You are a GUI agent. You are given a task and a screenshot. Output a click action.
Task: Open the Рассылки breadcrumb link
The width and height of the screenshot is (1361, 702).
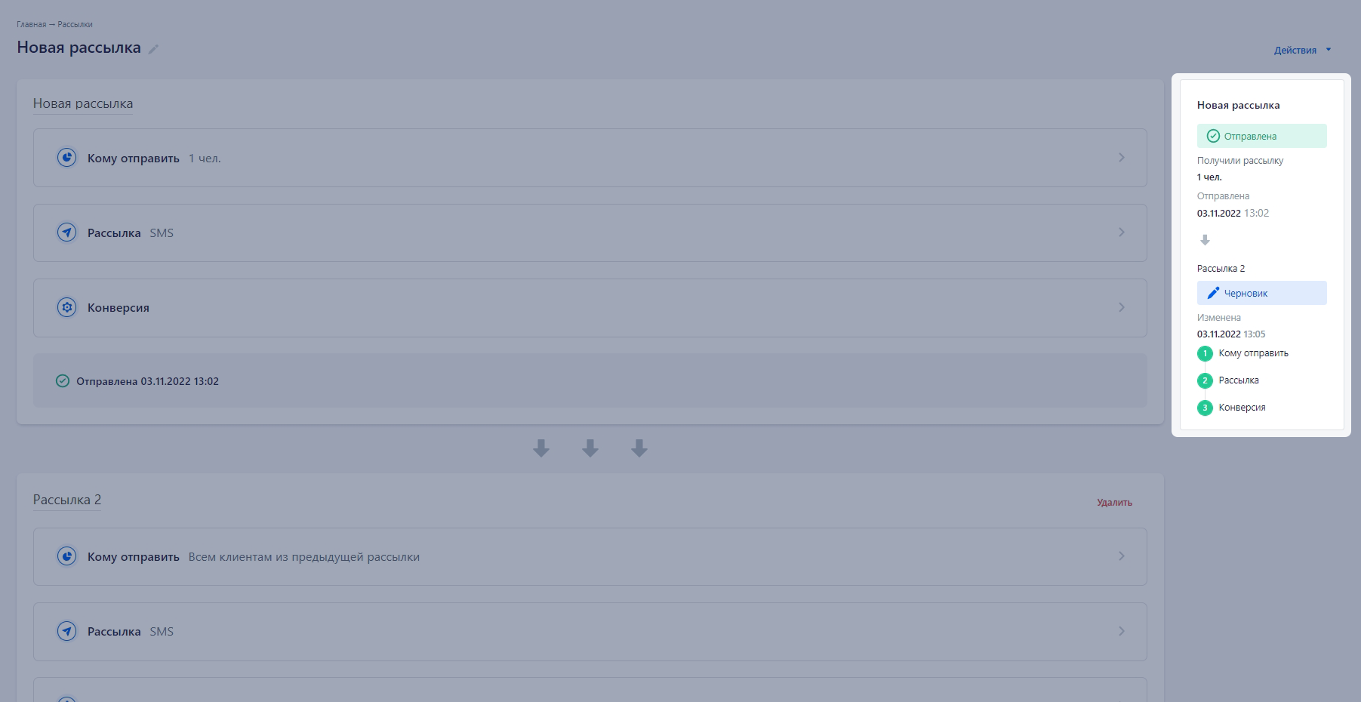(x=75, y=24)
